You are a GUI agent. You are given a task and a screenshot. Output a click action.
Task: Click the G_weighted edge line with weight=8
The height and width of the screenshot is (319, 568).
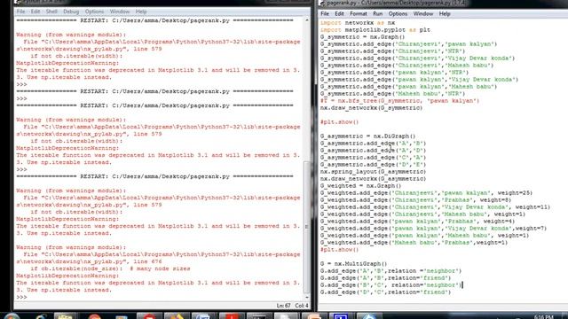point(415,200)
